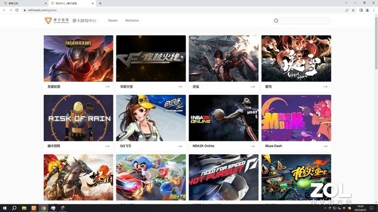
Task: Open the browser profile icon
Action: tap(367, 10)
